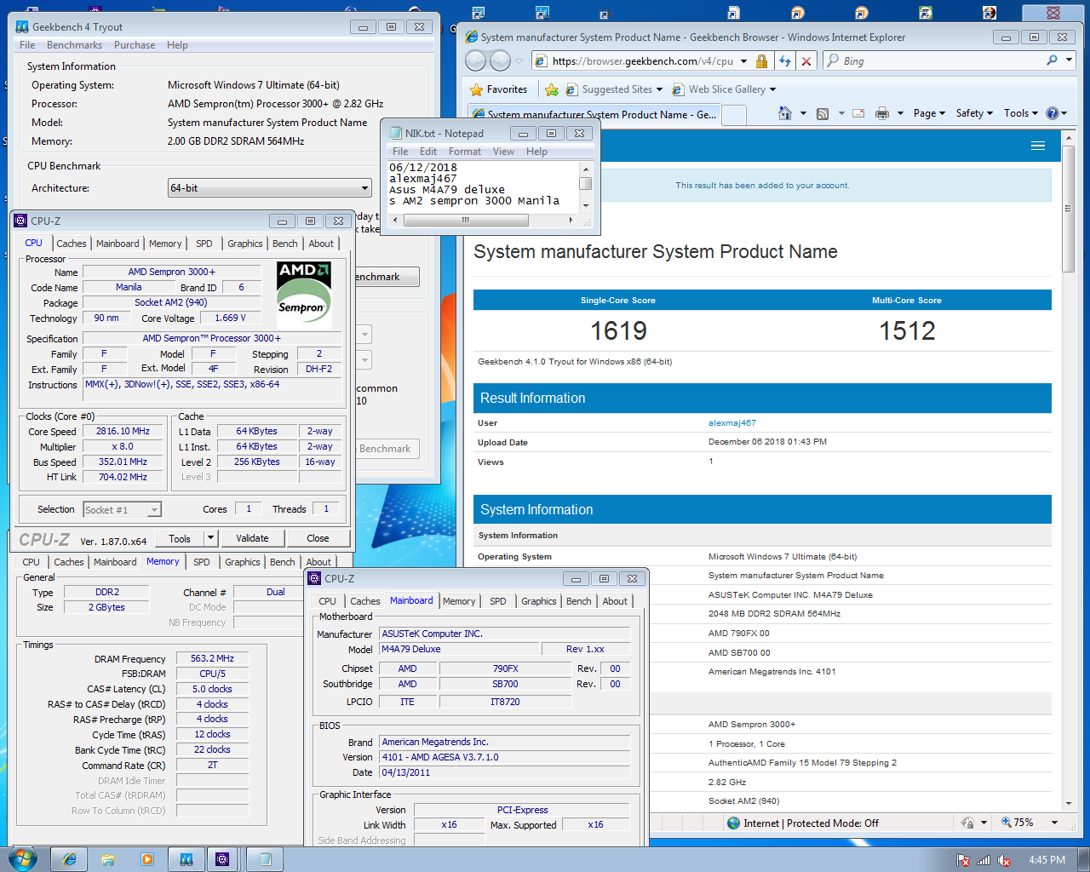Click IE zoom magnifier at 75%
Image resolution: width=1090 pixels, height=872 pixels.
(x=1007, y=823)
